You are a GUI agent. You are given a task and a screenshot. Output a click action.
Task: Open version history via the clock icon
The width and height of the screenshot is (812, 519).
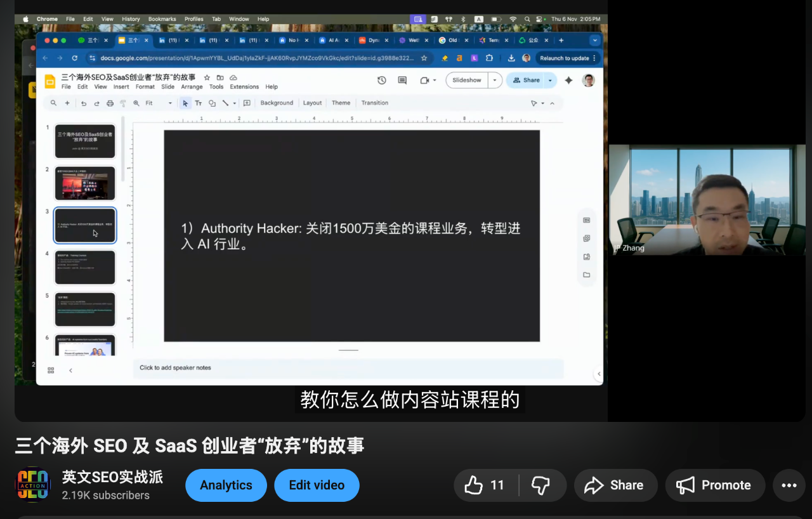(x=381, y=80)
